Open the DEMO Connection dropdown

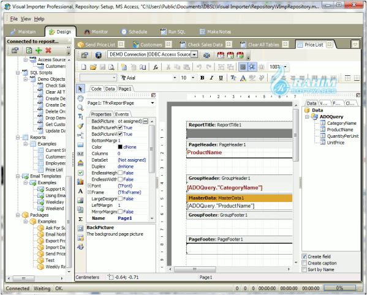pos(194,54)
